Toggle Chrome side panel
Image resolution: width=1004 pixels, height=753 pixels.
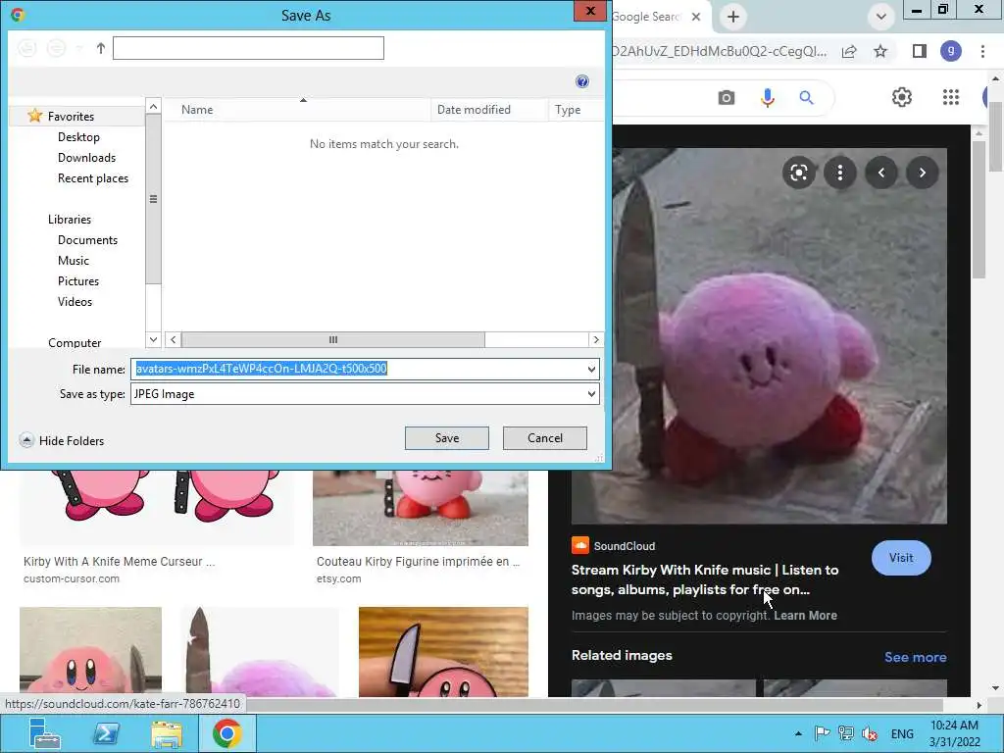(920, 51)
